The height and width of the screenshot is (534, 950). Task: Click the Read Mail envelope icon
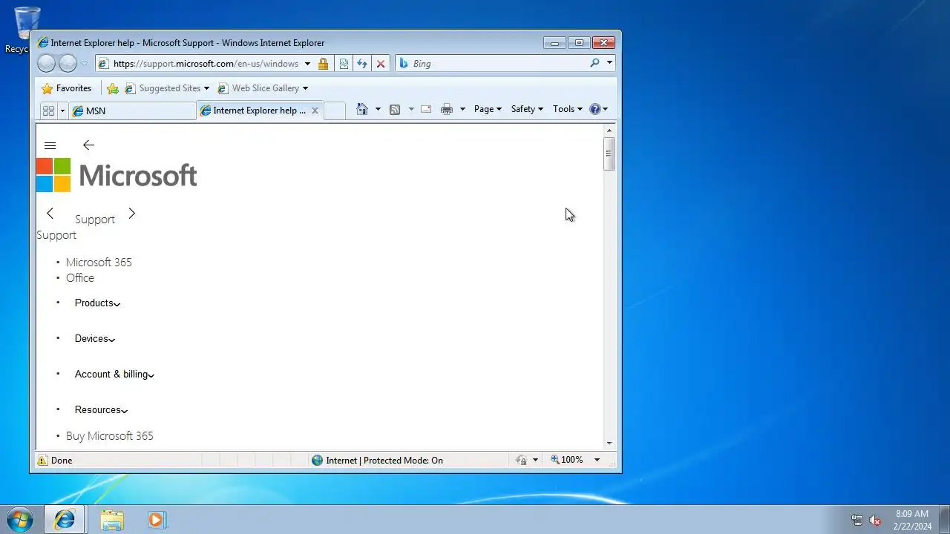click(426, 109)
